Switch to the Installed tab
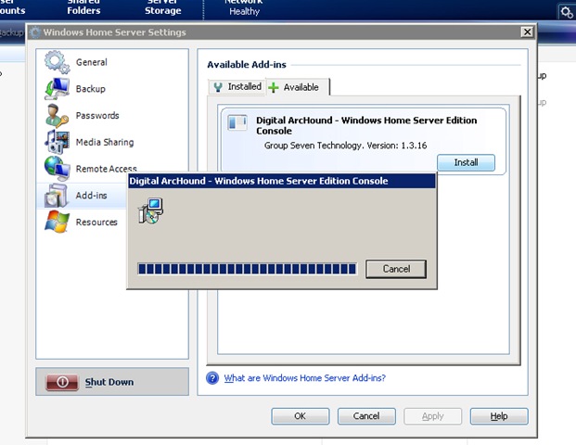The height and width of the screenshot is (445, 576). point(237,87)
